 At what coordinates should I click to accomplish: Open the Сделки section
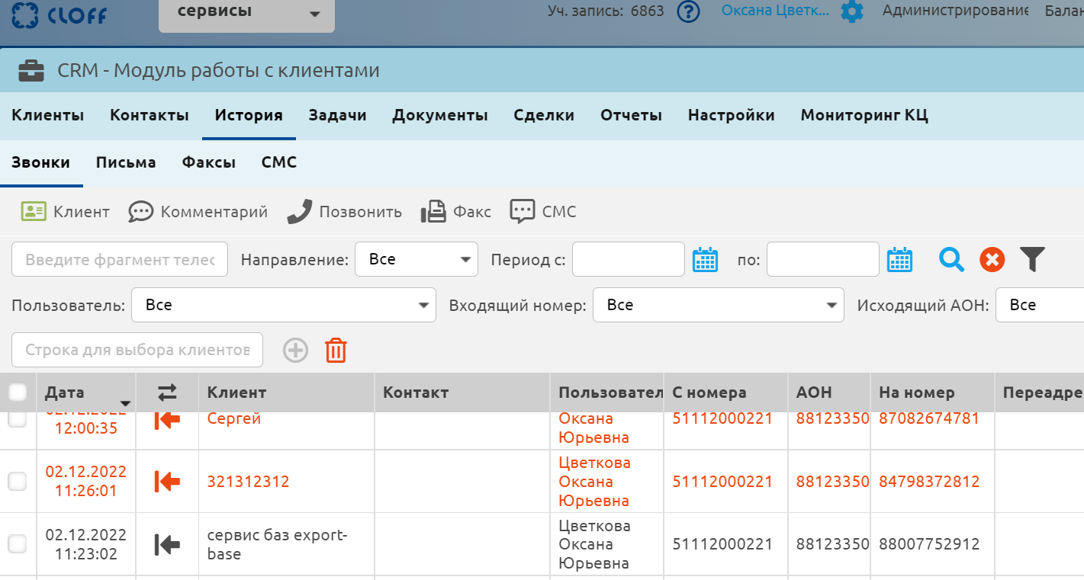click(x=543, y=115)
